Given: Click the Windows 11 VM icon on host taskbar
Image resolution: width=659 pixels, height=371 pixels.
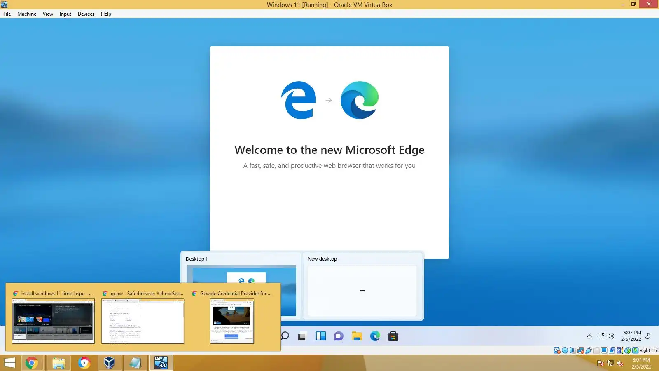Looking at the screenshot, I should (161, 363).
